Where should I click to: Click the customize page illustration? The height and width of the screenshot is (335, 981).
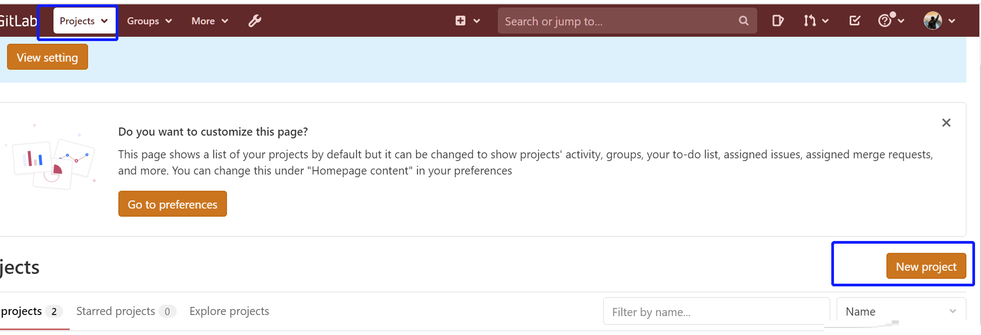click(52, 158)
